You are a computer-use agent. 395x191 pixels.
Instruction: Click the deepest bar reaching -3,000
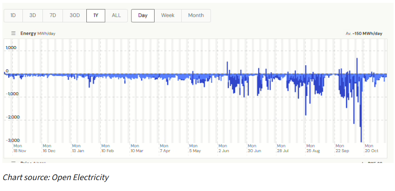361,108
